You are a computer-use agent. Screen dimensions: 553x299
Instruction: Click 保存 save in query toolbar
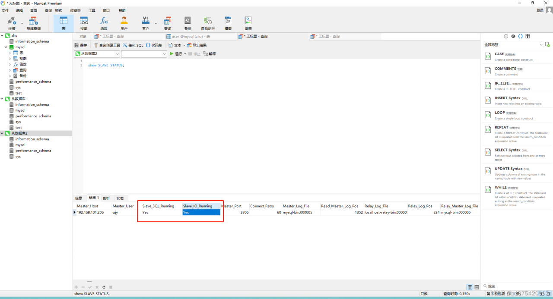[x=81, y=45]
